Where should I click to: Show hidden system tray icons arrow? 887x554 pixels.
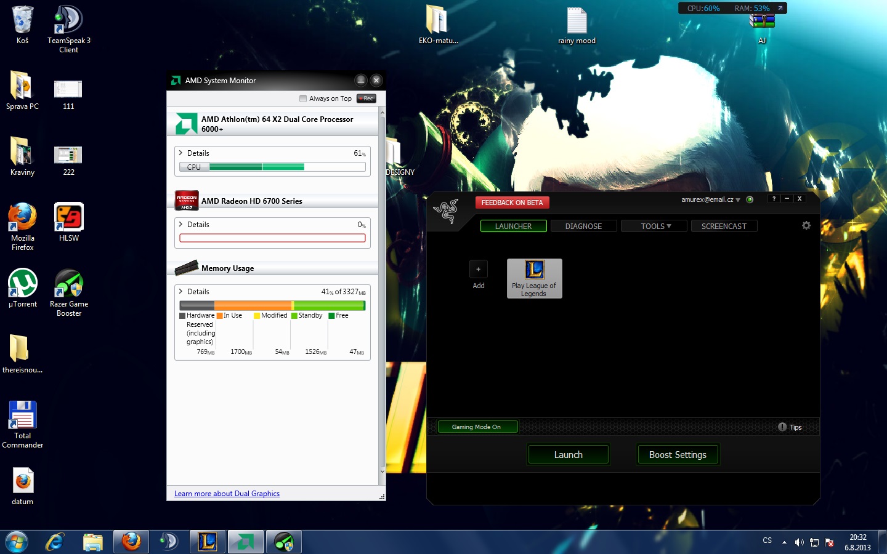click(784, 542)
